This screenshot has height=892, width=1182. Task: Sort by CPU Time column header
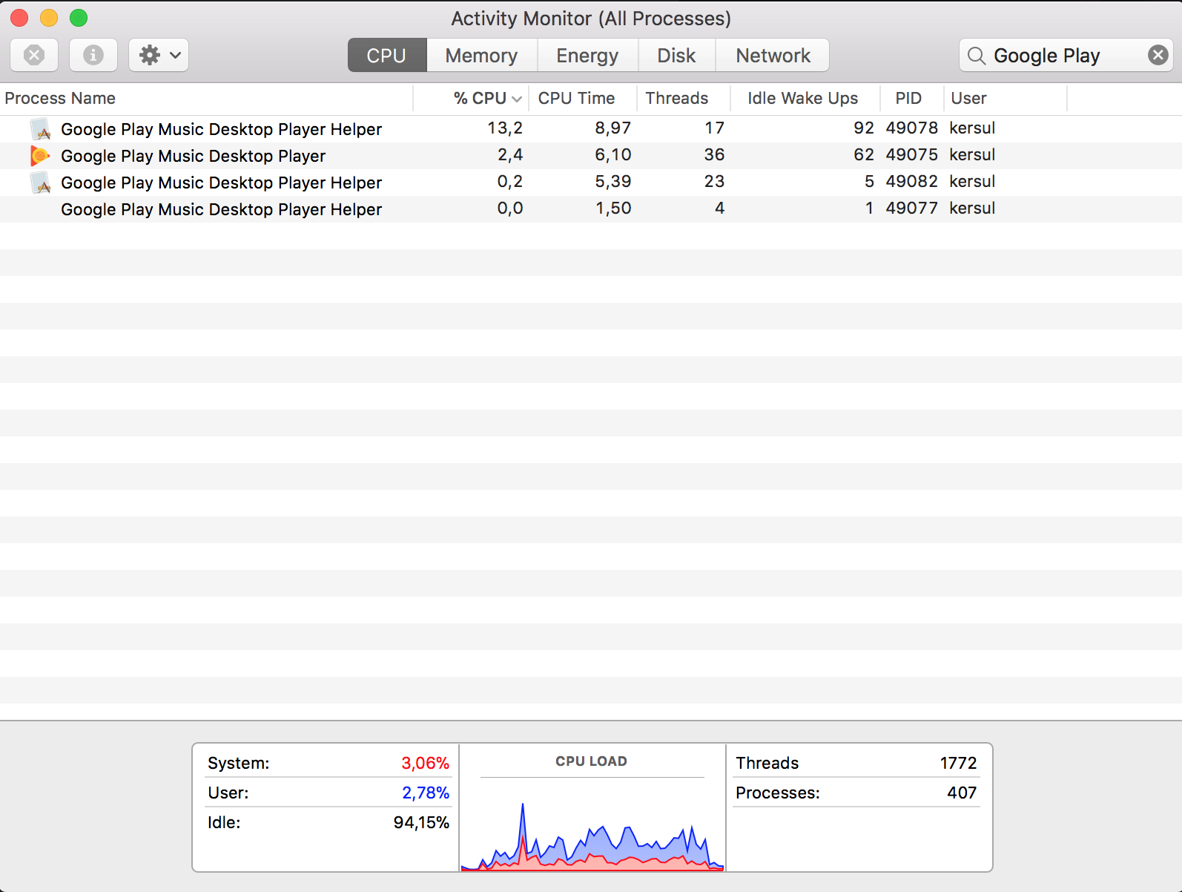(x=583, y=98)
